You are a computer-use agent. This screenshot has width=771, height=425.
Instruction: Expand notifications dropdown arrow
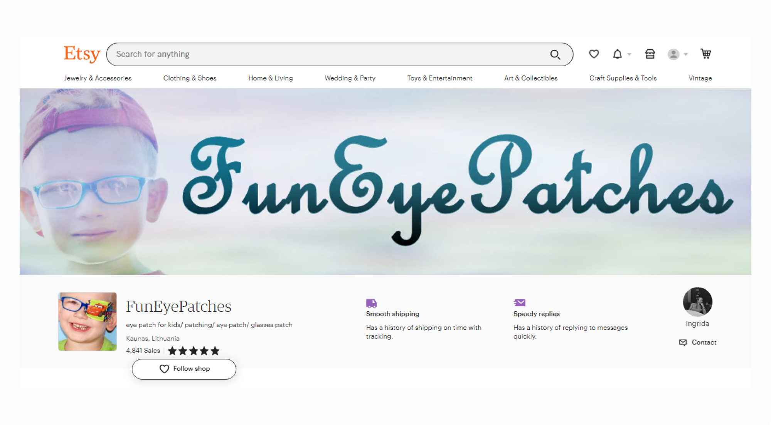629,54
